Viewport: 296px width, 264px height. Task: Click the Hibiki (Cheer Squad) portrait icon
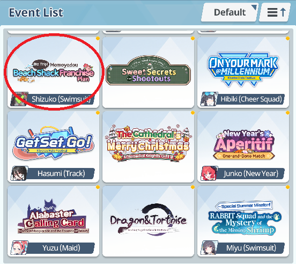pos(209,99)
